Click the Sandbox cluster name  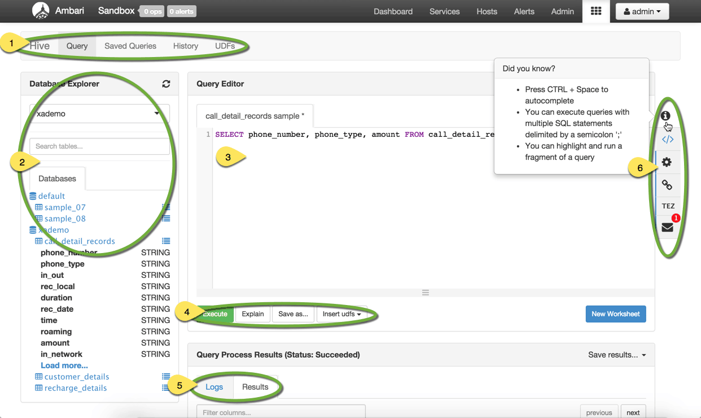(116, 11)
